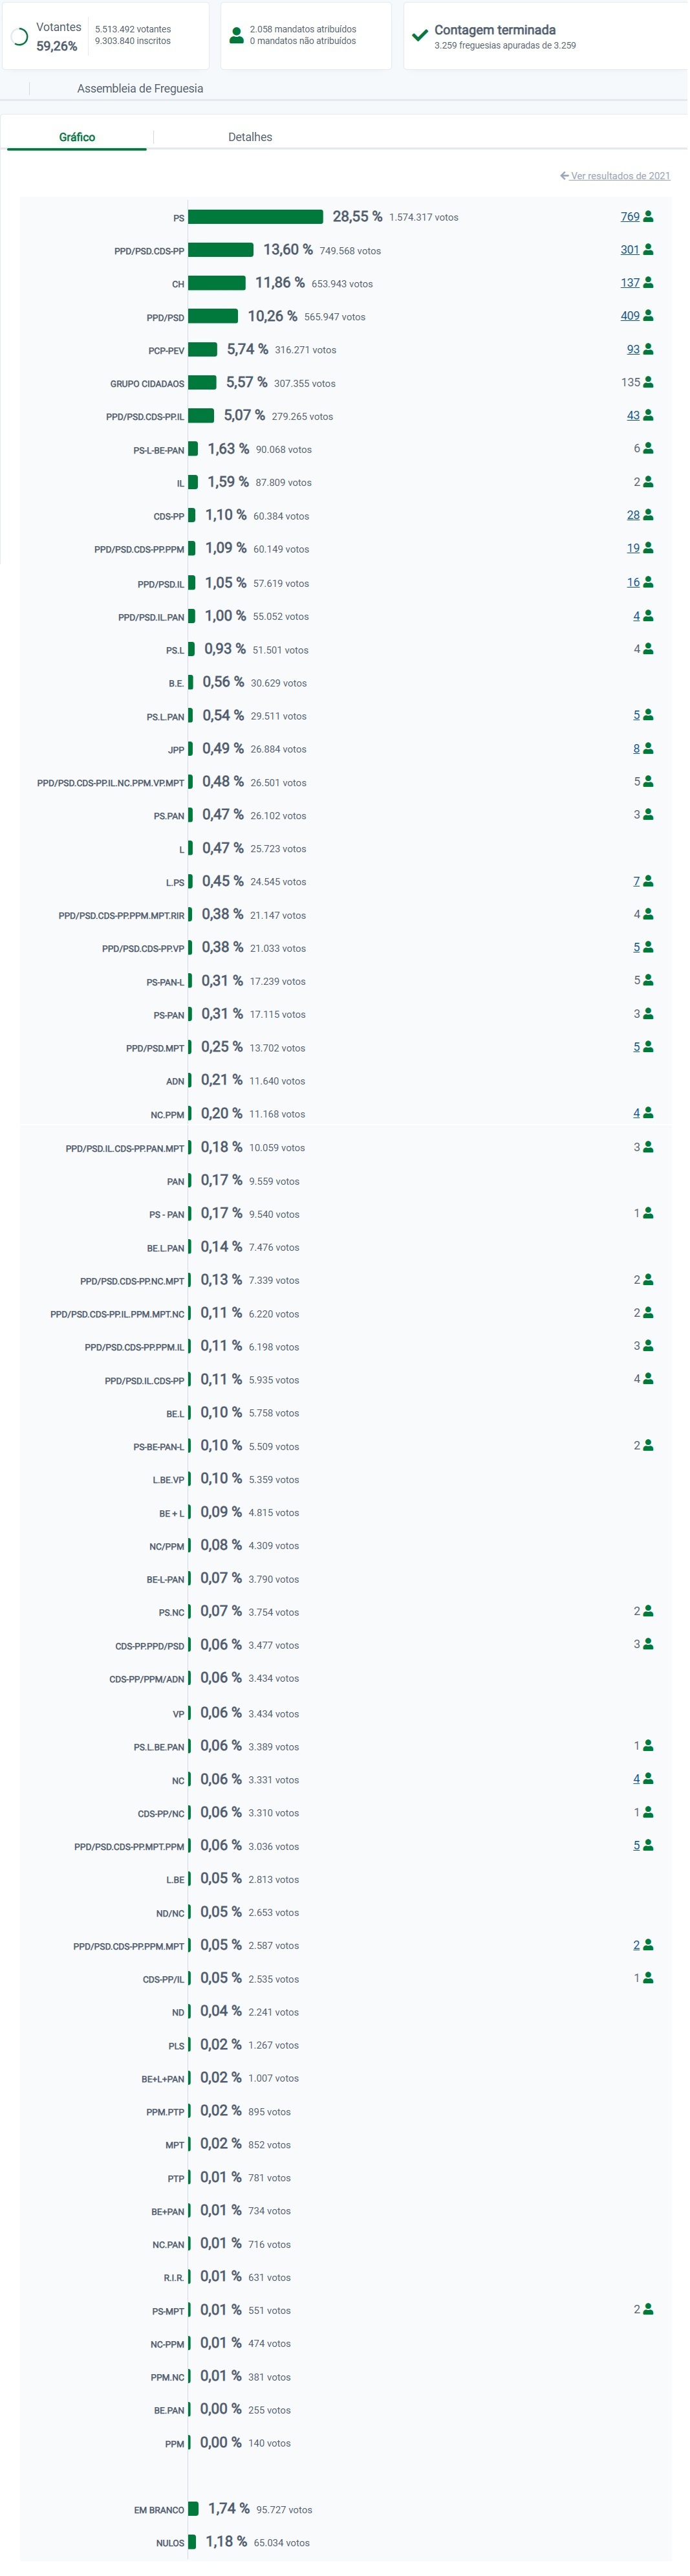Open the 28 mandates link for CDS-PP
This screenshot has height=2576, width=690.
click(x=633, y=515)
